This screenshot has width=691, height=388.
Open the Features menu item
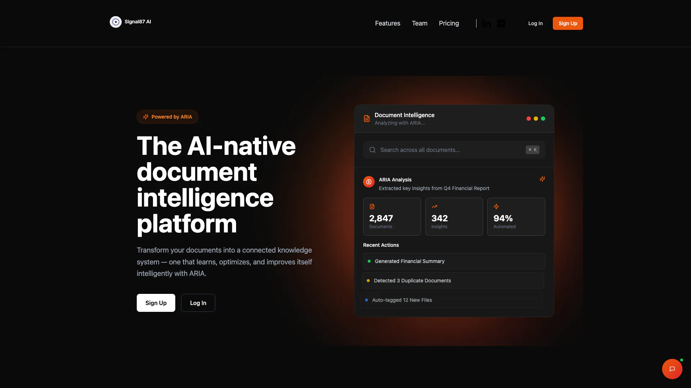click(388, 23)
